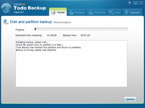Click the 'Backup progress' subtitle
This screenshot has width=145, height=108.
(x=62, y=22)
